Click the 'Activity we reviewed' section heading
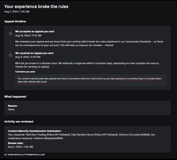This screenshot has height=160, width=177. pyautogui.click(x=19, y=122)
